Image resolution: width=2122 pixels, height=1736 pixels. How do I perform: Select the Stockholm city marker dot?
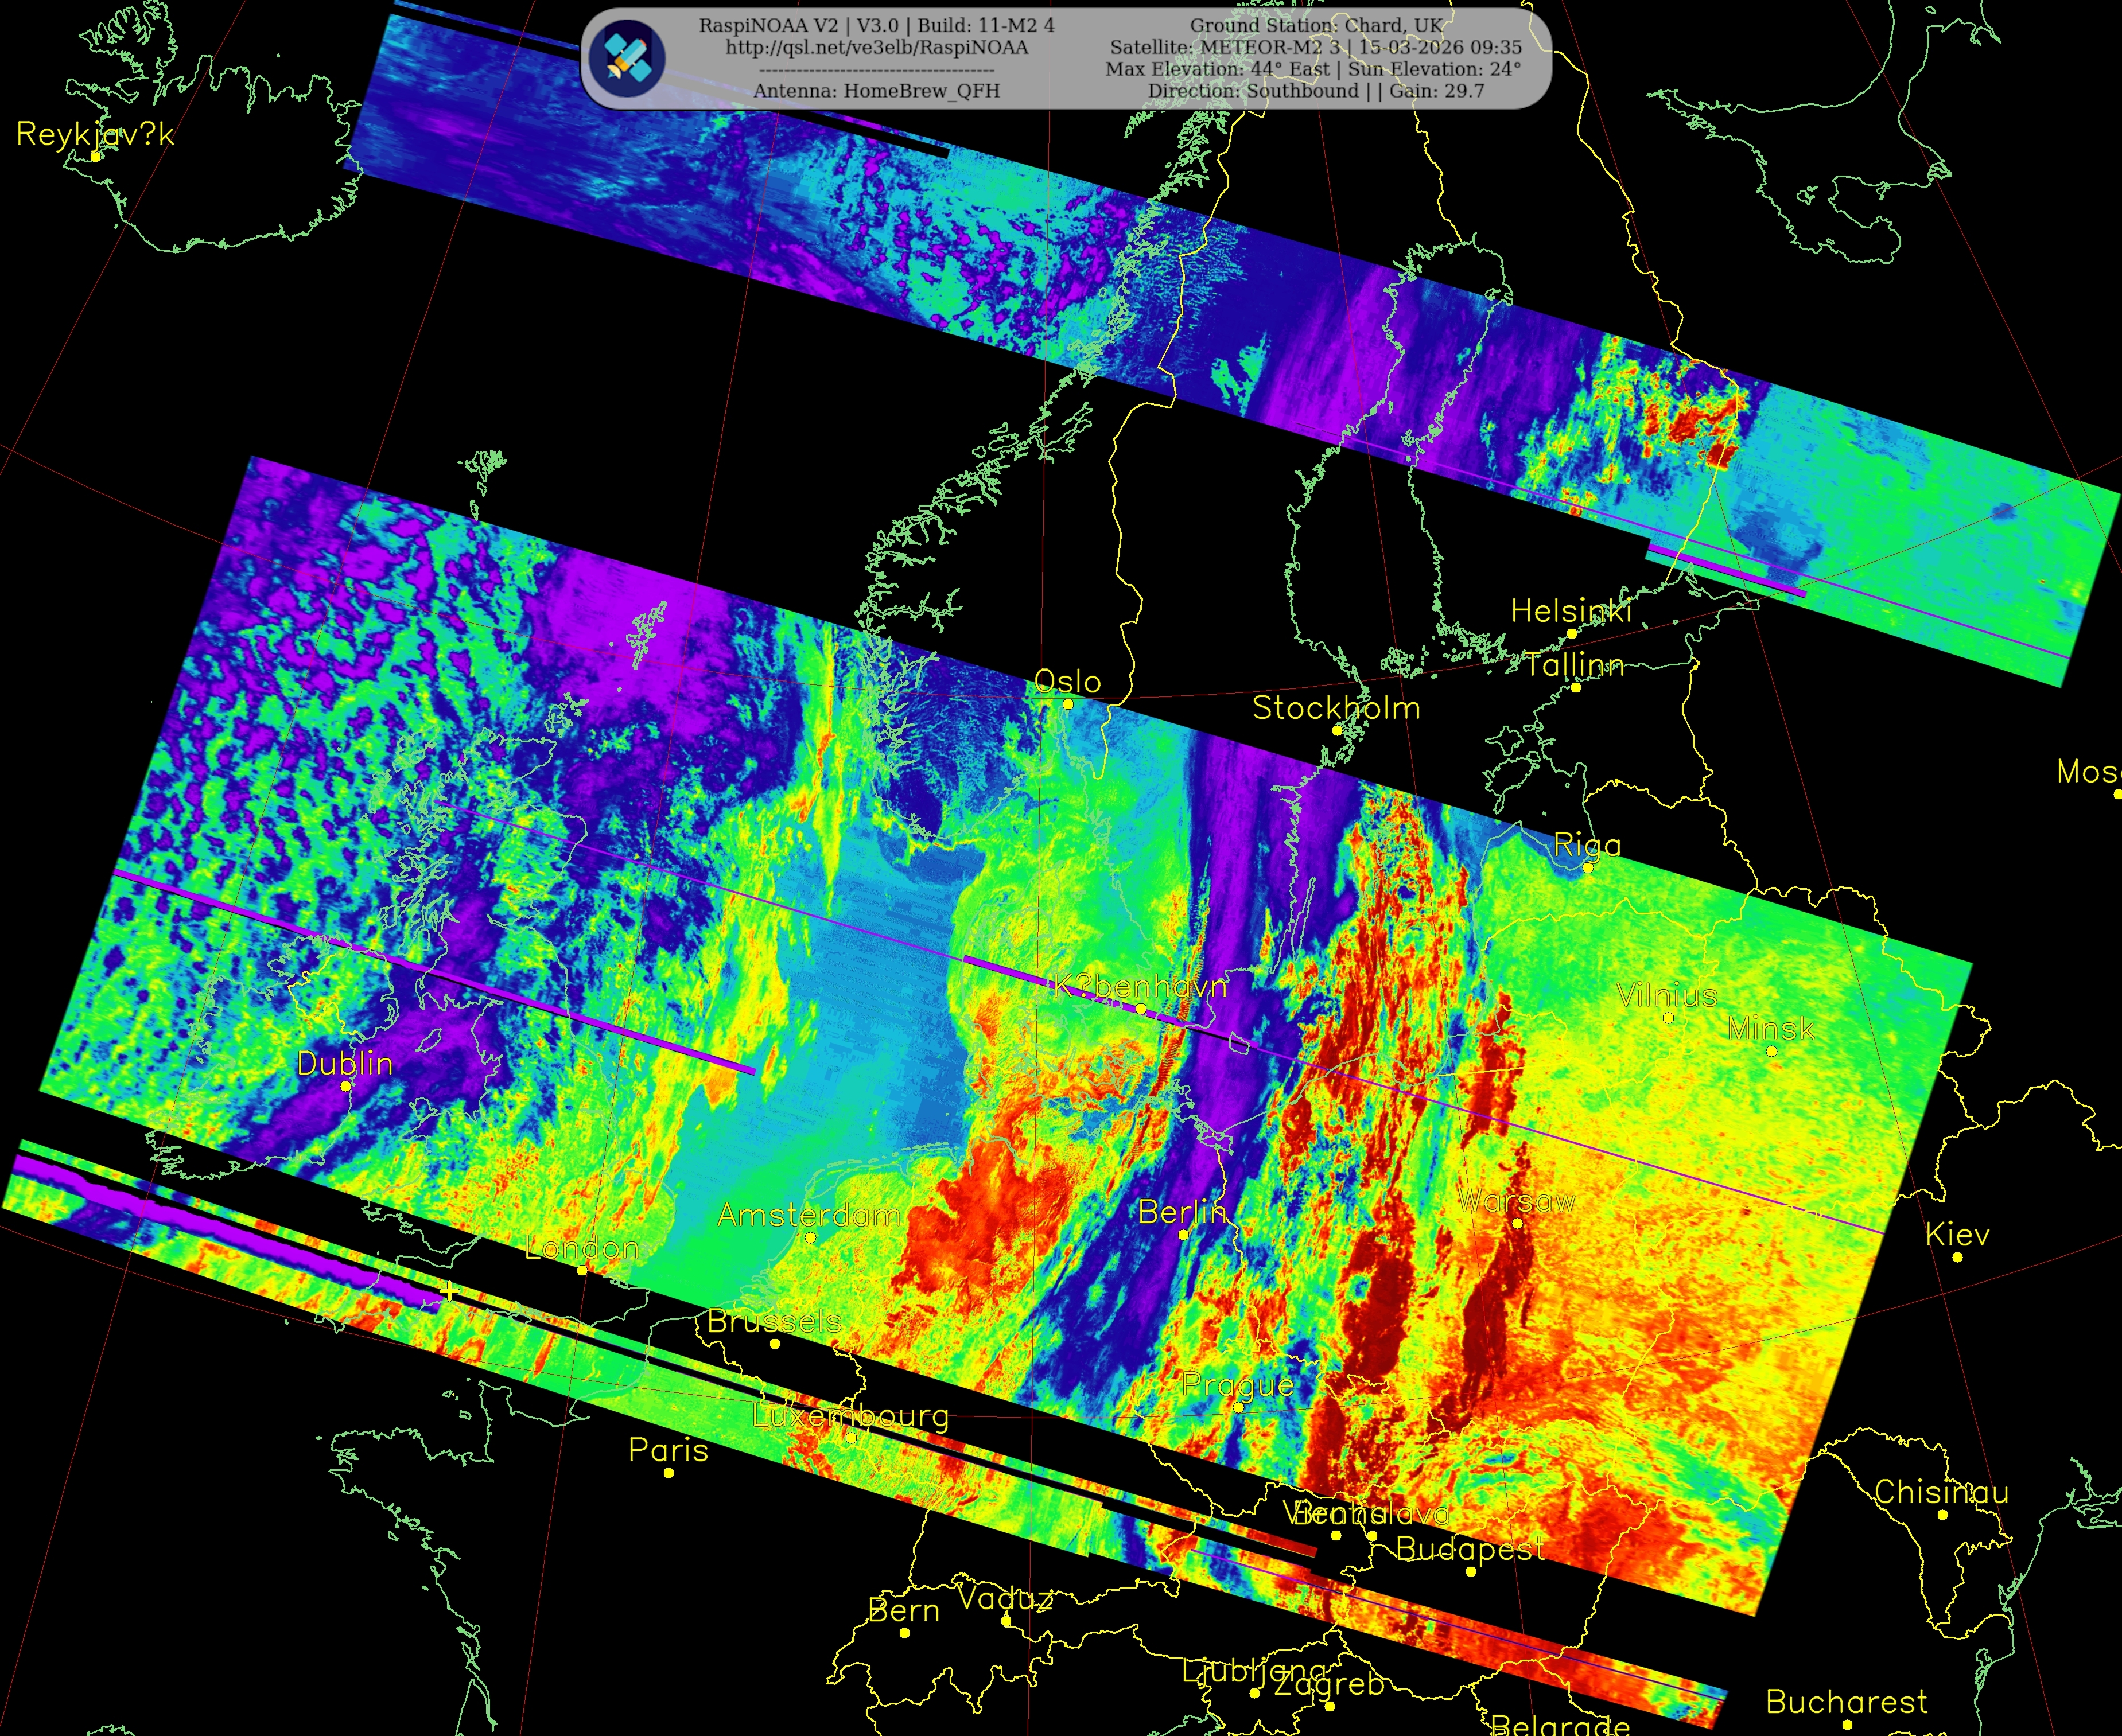click(1337, 731)
